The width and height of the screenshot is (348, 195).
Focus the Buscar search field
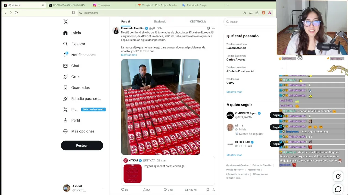250,22
